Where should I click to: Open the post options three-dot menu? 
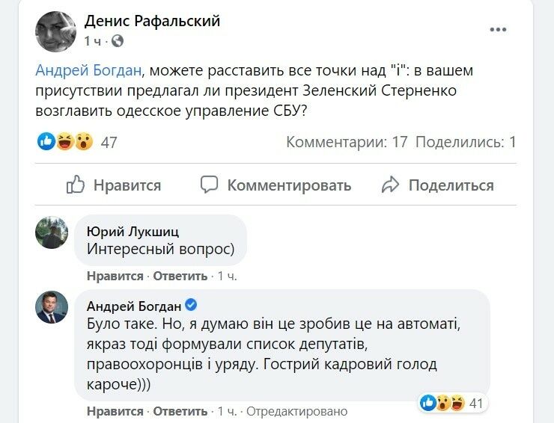tap(499, 29)
